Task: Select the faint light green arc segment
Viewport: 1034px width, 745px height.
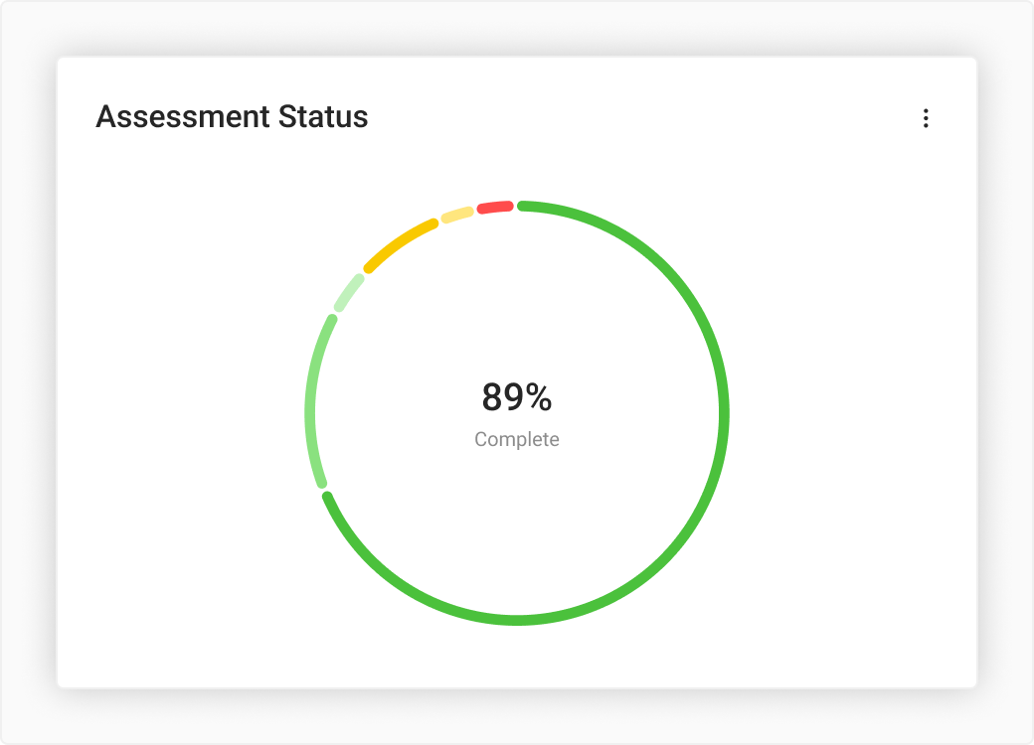Action: tap(349, 292)
